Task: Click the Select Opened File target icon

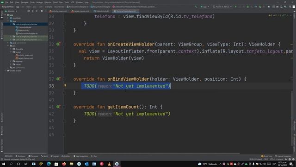Action: click(29, 11)
